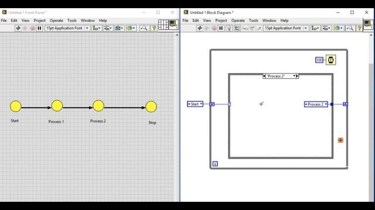The height and width of the screenshot is (210, 375).
Task: Open Tools menu in Block Diagram window
Action: 253,20
